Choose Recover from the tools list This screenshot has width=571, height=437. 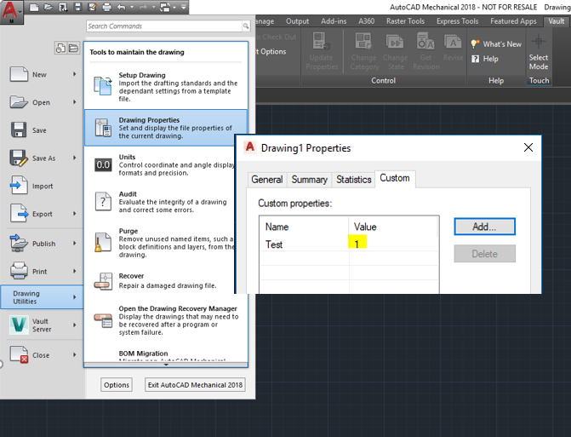[160, 280]
